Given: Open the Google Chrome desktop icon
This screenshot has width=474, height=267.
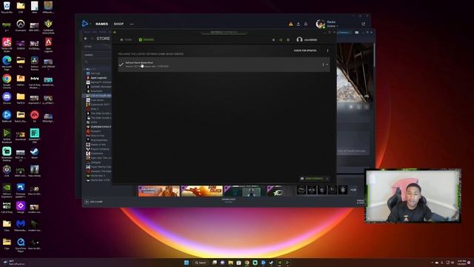Looking at the screenshot, I should [x=7, y=81].
